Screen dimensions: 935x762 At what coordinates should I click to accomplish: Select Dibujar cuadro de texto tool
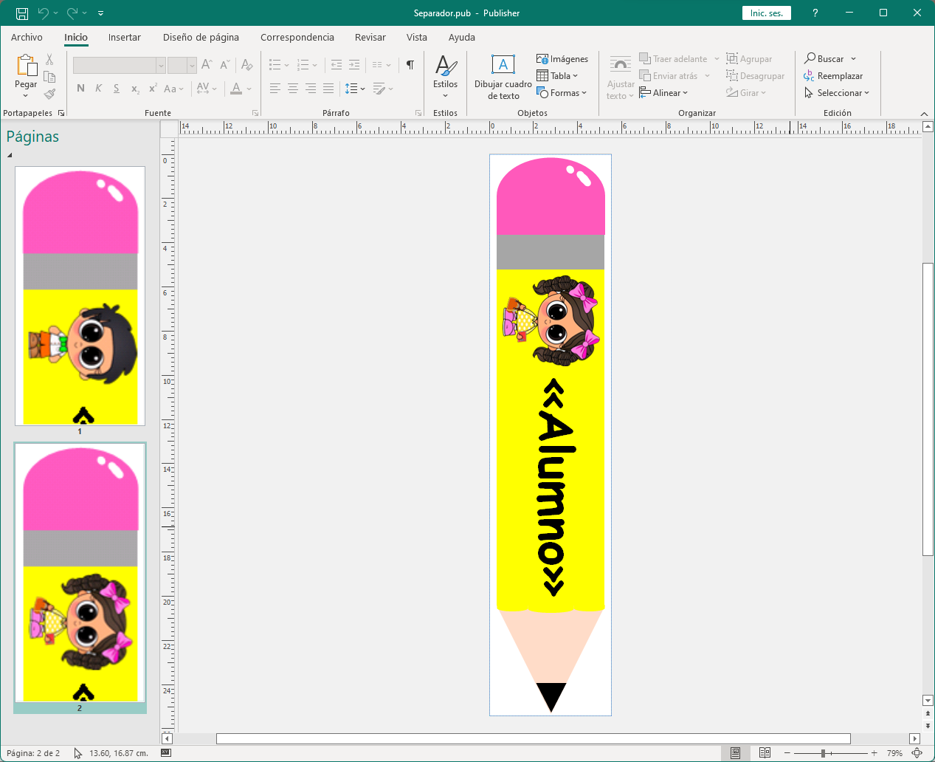(503, 77)
